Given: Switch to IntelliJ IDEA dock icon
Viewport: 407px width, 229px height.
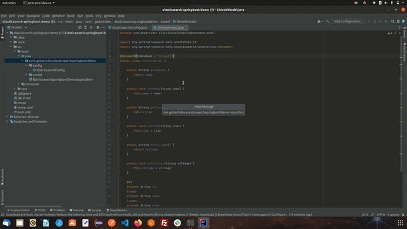Looking at the screenshot, I should point(203,223).
